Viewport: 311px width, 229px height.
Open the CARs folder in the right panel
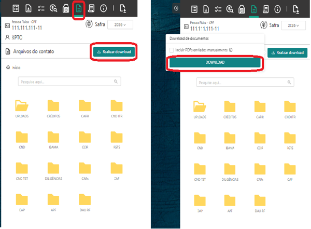(260, 172)
